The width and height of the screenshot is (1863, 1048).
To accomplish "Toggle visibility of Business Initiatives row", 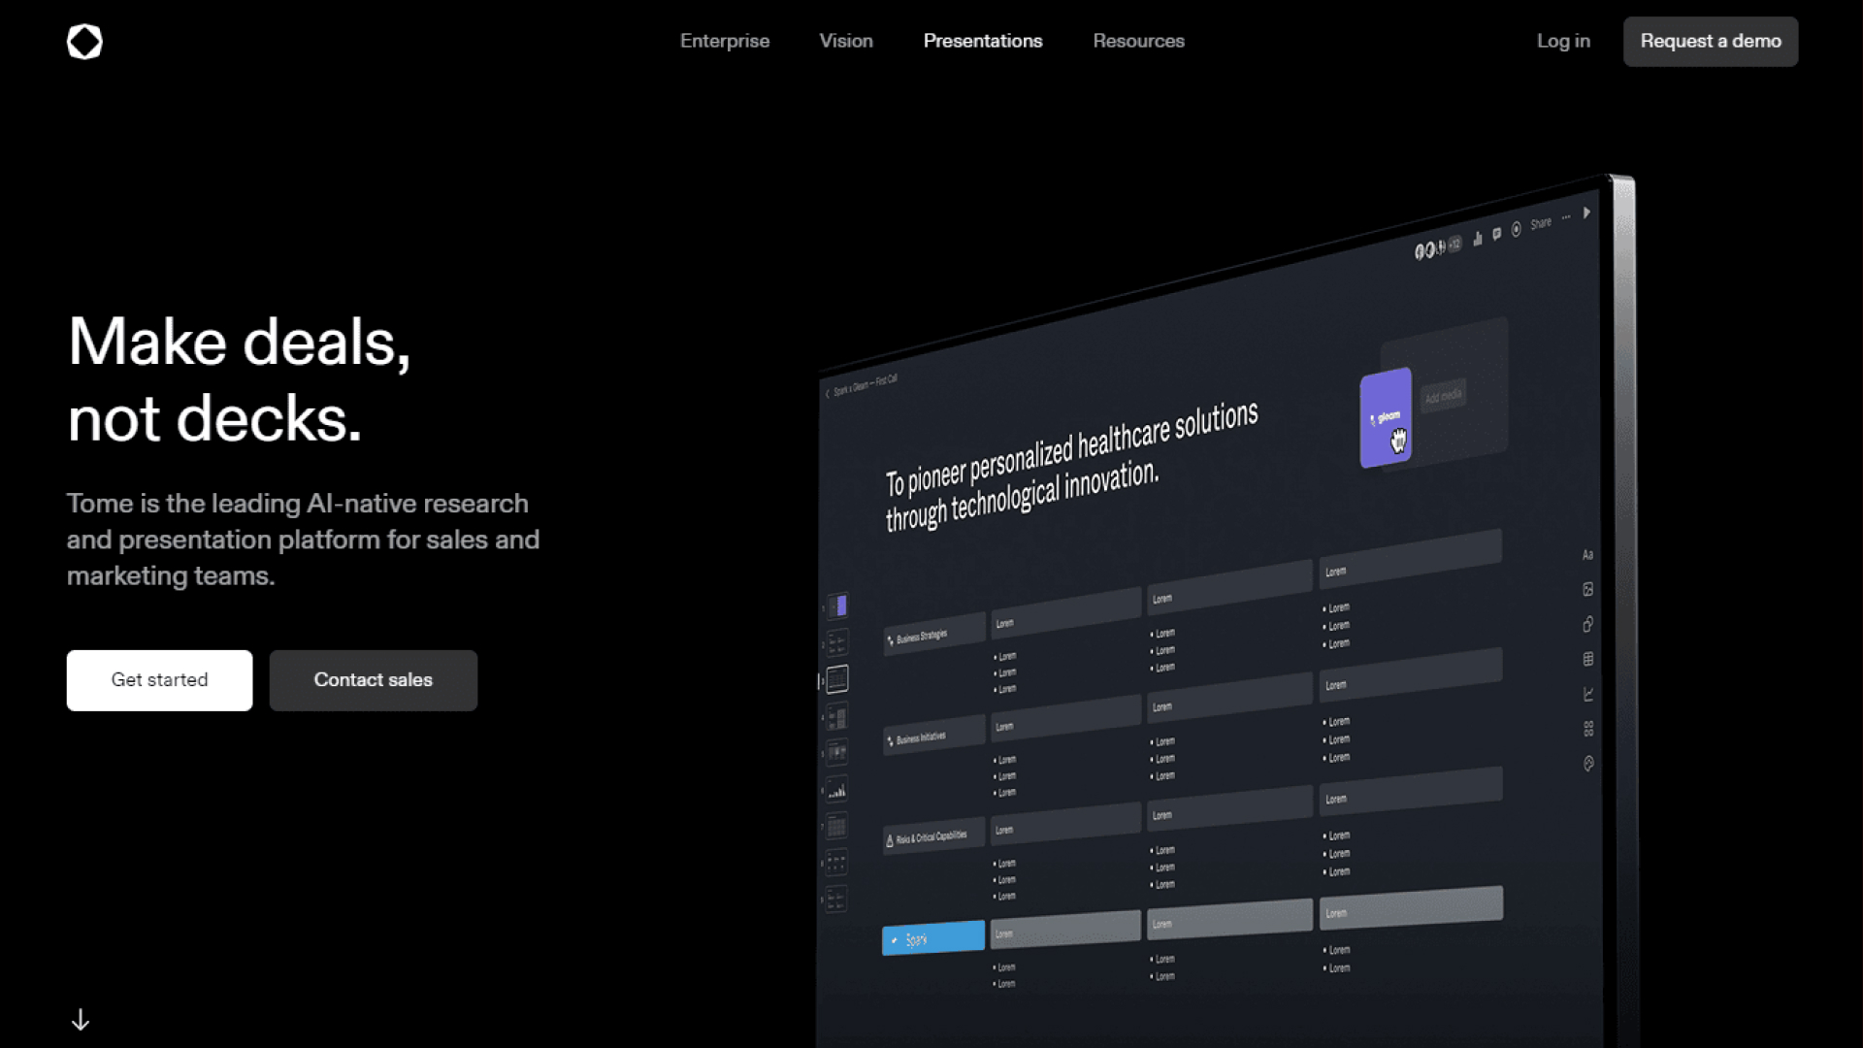I will tap(892, 737).
